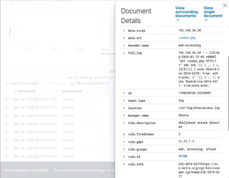Click the manager.name field type icon
Image resolution: width=229 pixels, height=178 pixels.
pos(124,115)
